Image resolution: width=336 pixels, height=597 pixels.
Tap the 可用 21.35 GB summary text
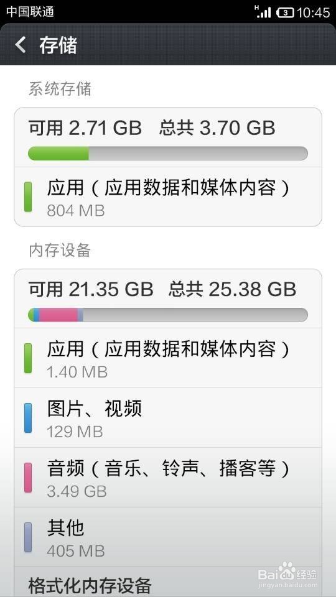91,289
